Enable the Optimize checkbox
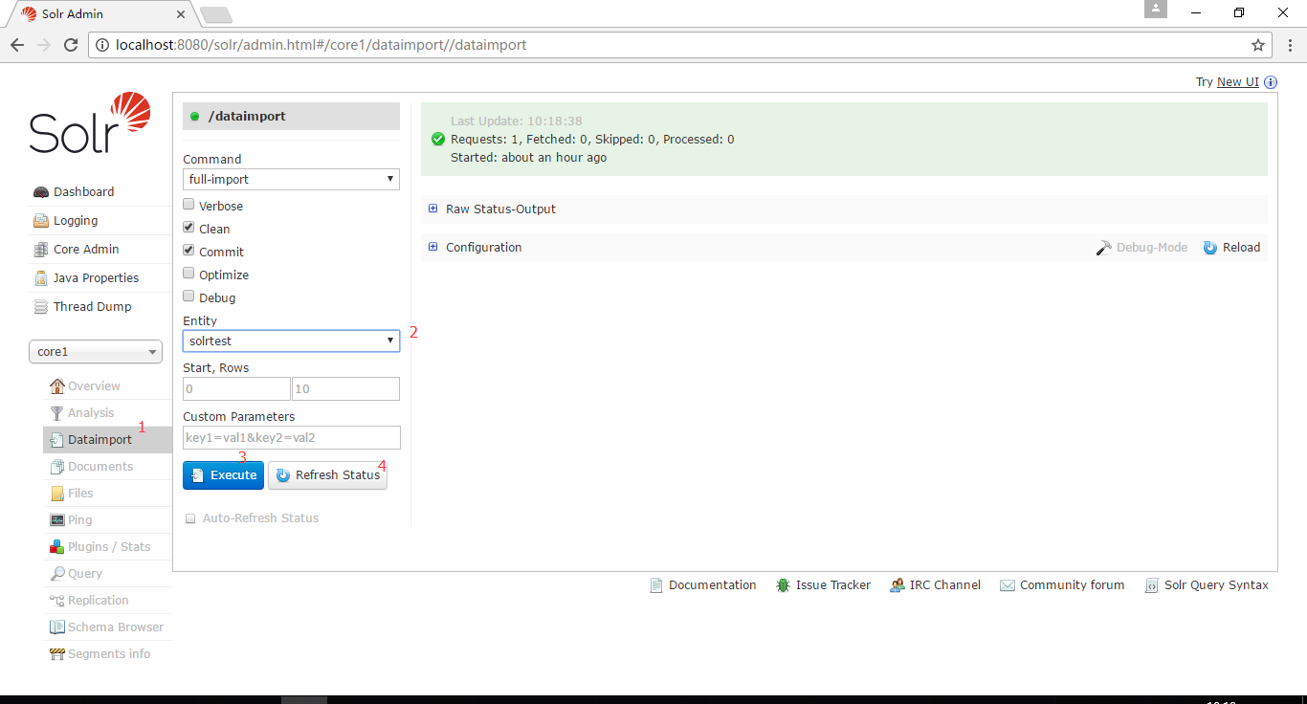Screen dimensions: 1307x704 click(189, 274)
